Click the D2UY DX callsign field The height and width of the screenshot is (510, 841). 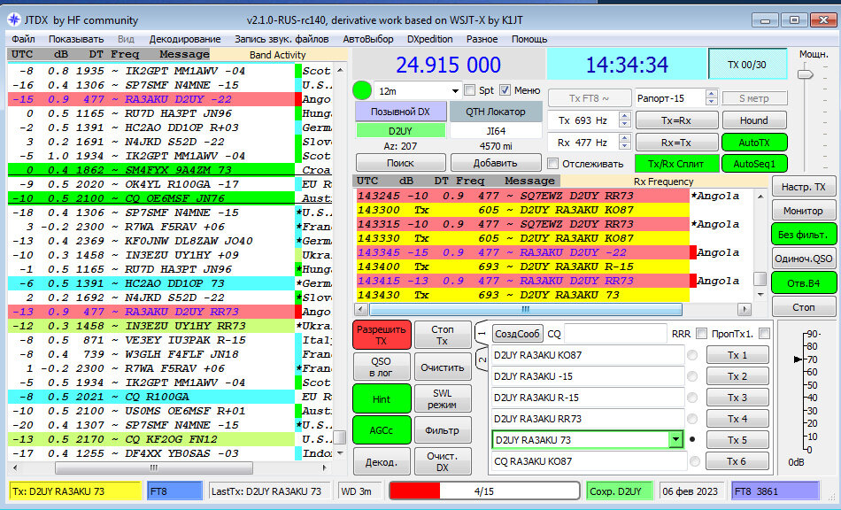tap(401, 131)
